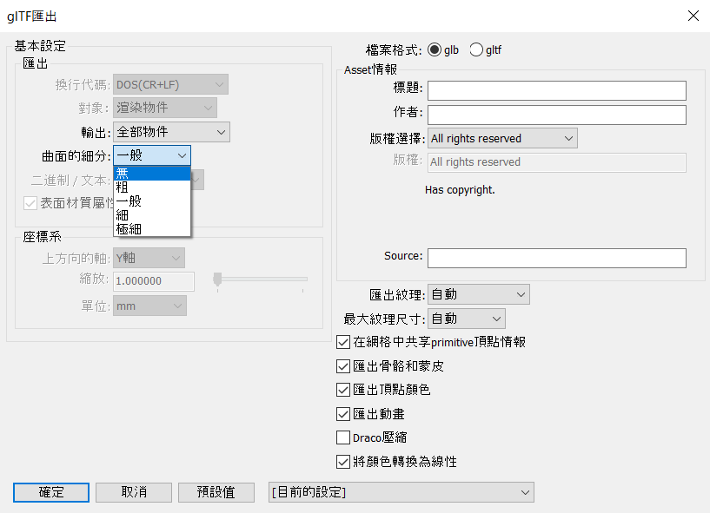Viewport: 710px width, 513px height.
Task: Toggle the 表面材質屬性 checkbox
Action: [x=30, y=203]
